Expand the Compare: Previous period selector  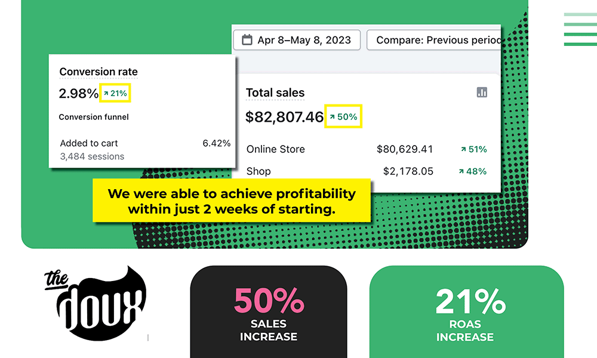434,41
